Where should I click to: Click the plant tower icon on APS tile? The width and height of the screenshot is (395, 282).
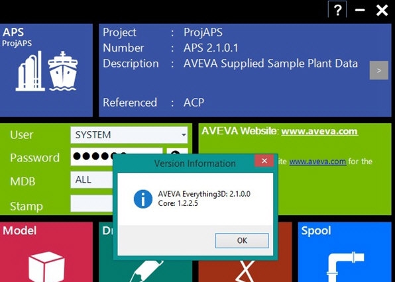click(x=30, y=71)
